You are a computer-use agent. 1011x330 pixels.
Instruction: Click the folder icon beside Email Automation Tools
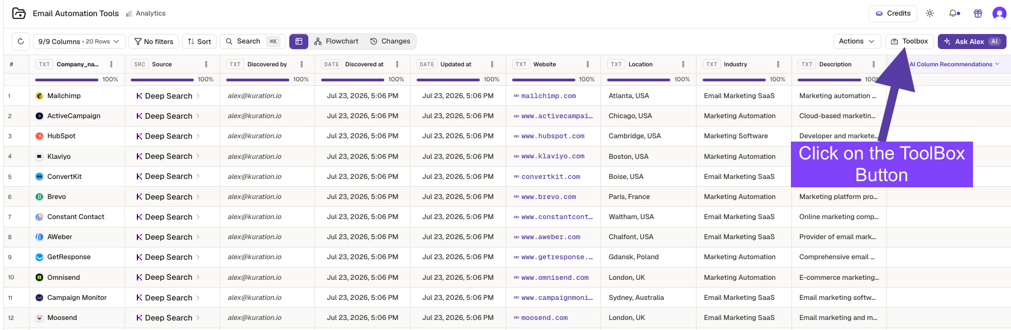click(19, 13)
